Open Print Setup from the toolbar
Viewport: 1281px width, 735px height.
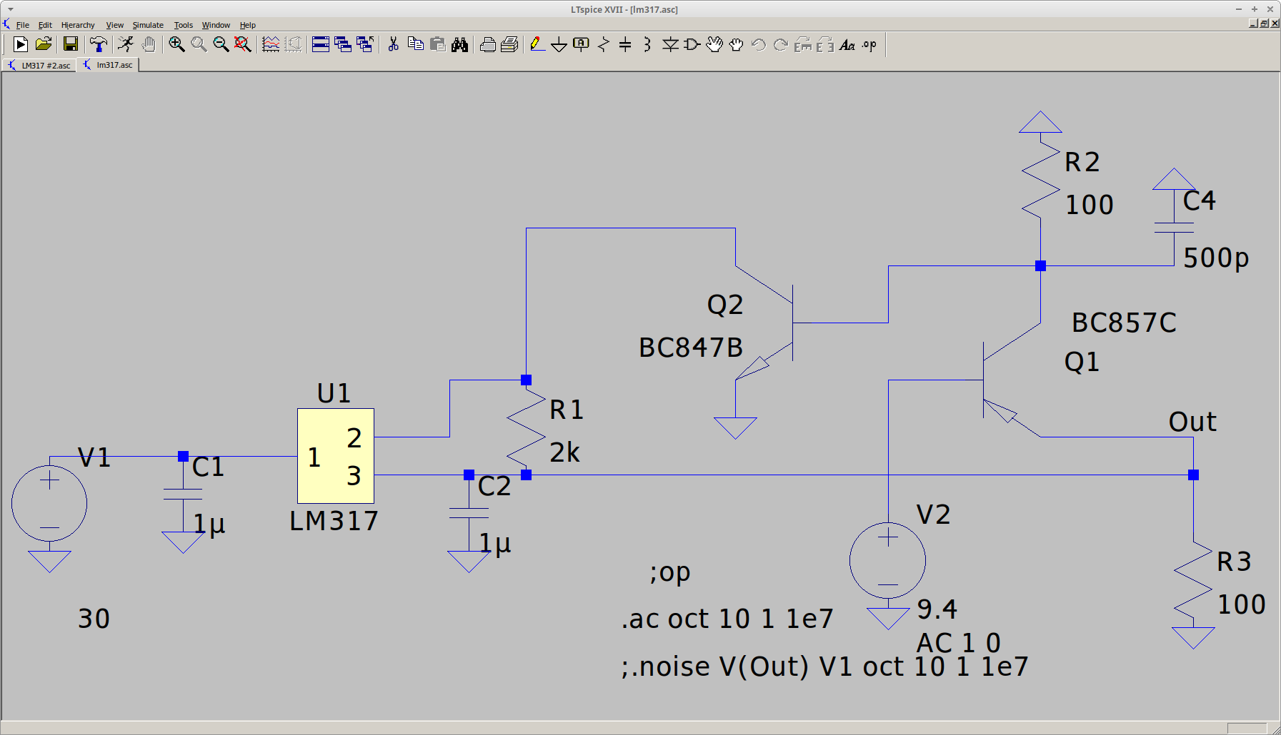pos(488,44)
